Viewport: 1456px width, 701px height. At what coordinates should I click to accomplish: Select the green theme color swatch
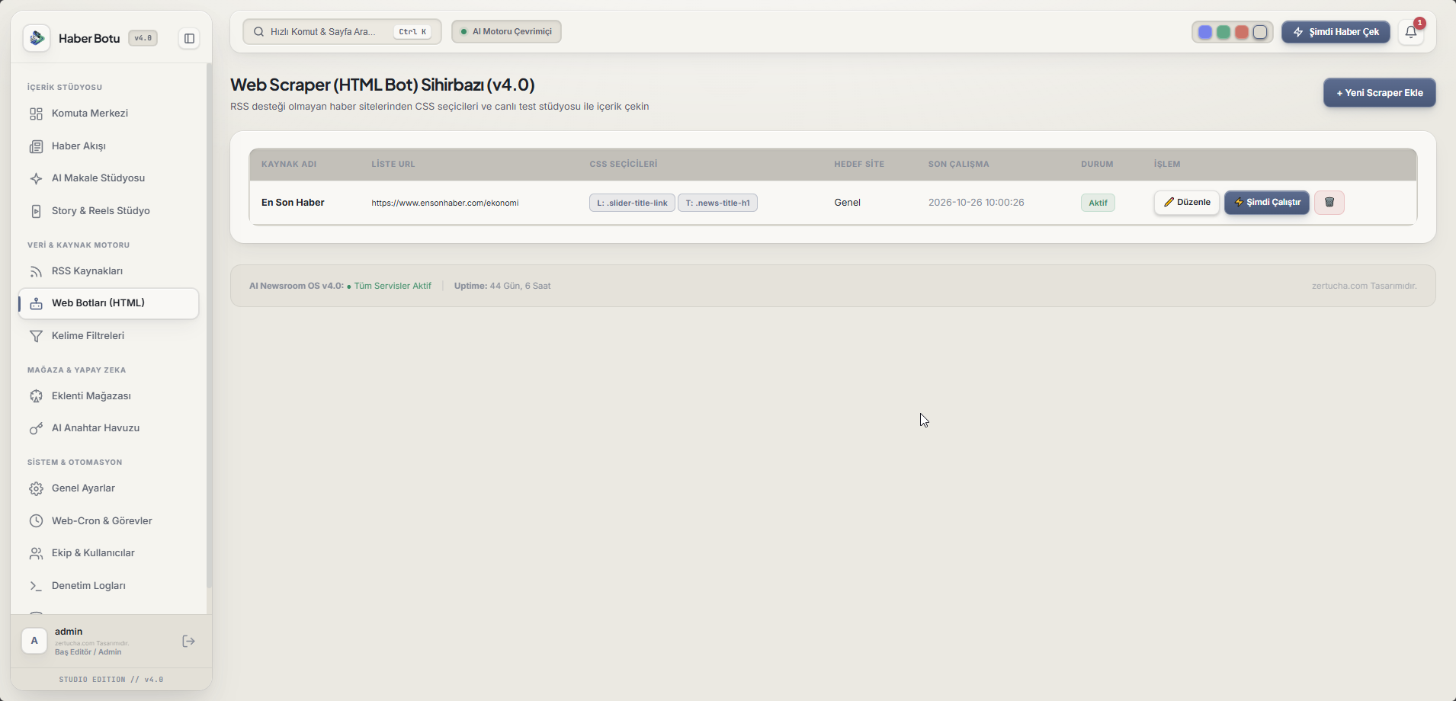pos(1223,32)
